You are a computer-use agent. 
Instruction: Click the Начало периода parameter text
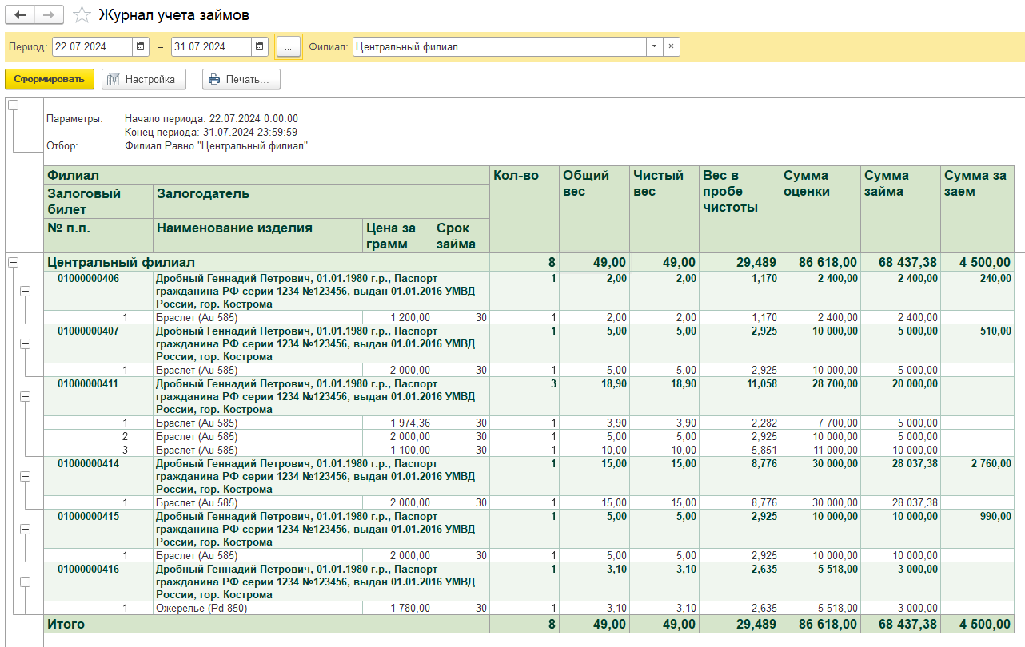tap(211, 119)
